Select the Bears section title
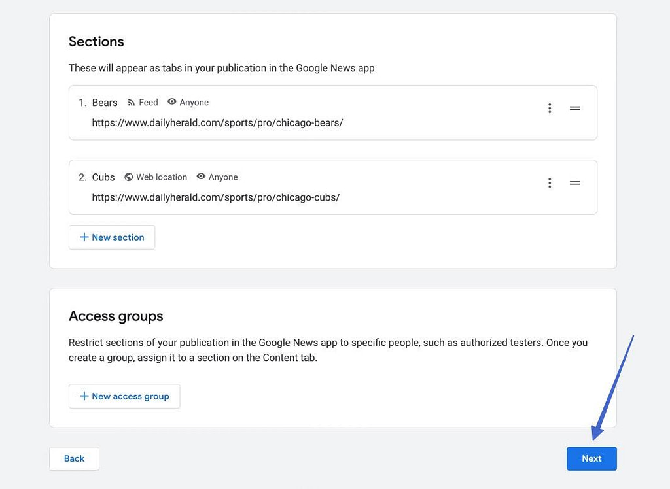 105,102
